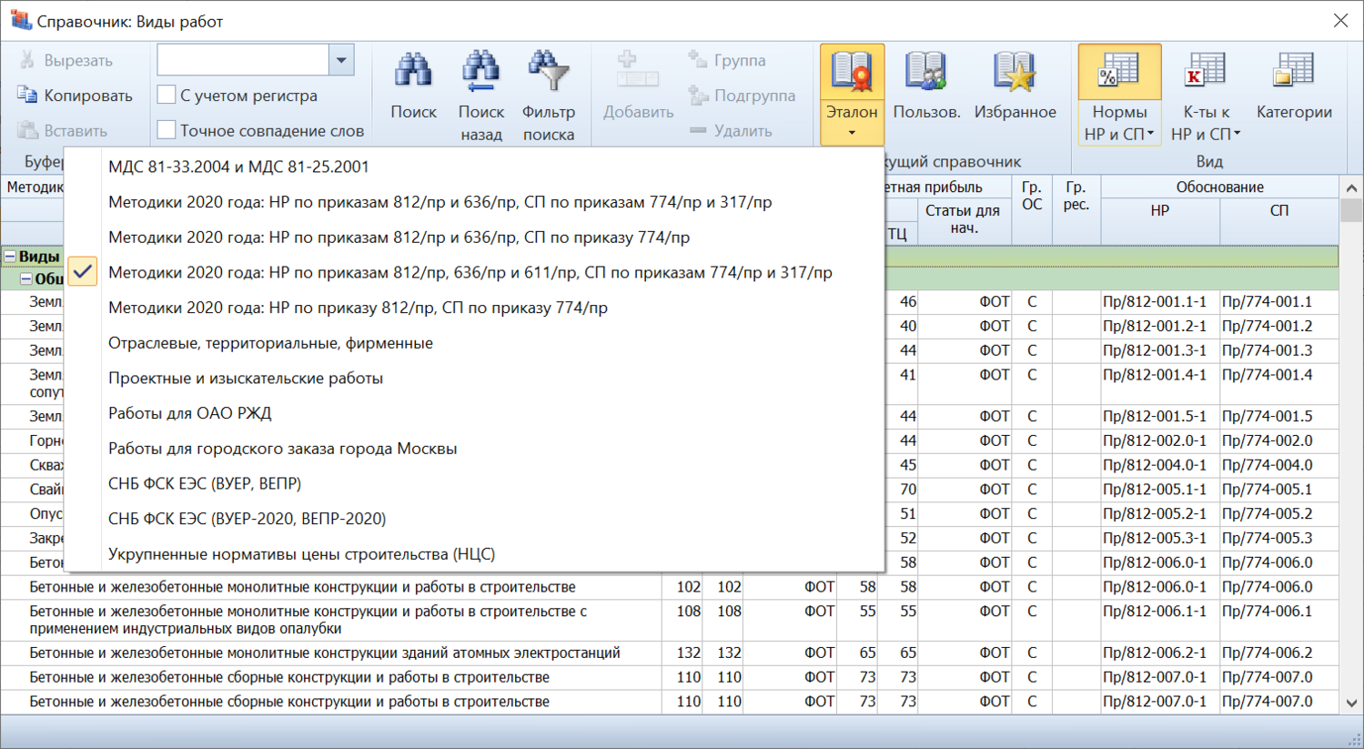This screenshot has width=1364, height=749.
Task: Select the Пользов. reference icon
Action: [926, 74]
